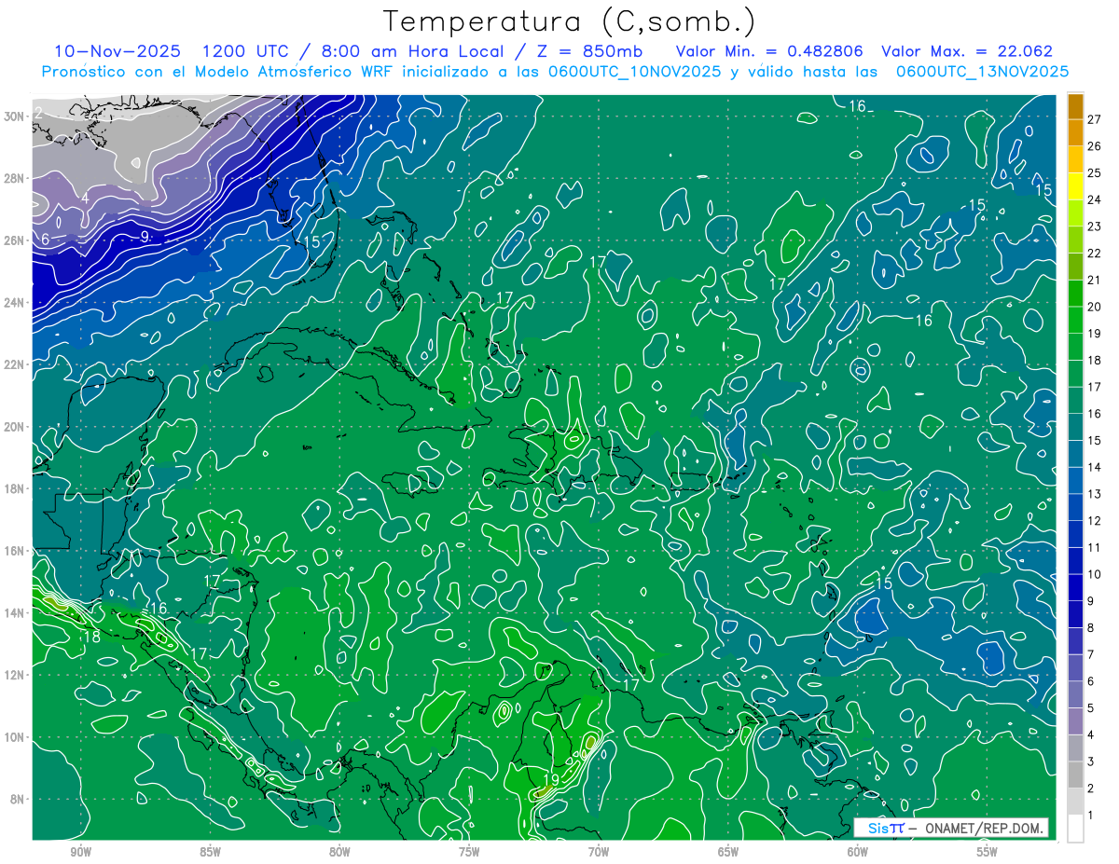The image size is (1119, 864).
Task: Select the "Z = 850mb" pressure level text
Action: click(587, 51)
